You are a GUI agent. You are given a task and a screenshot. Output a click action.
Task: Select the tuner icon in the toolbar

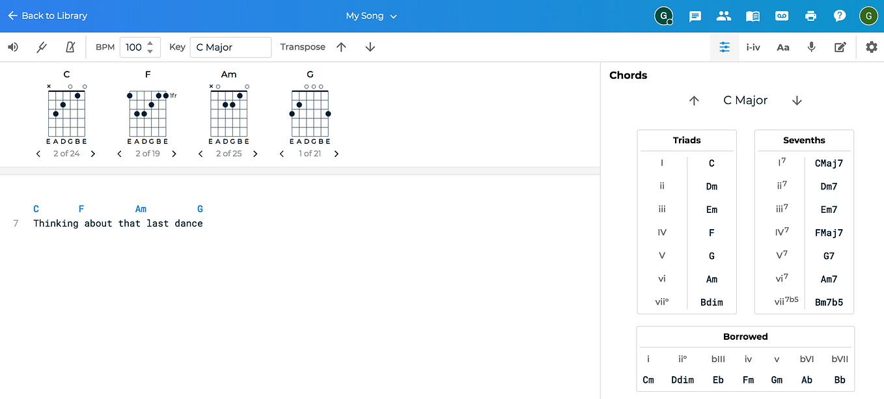click(x=41, y=47)
